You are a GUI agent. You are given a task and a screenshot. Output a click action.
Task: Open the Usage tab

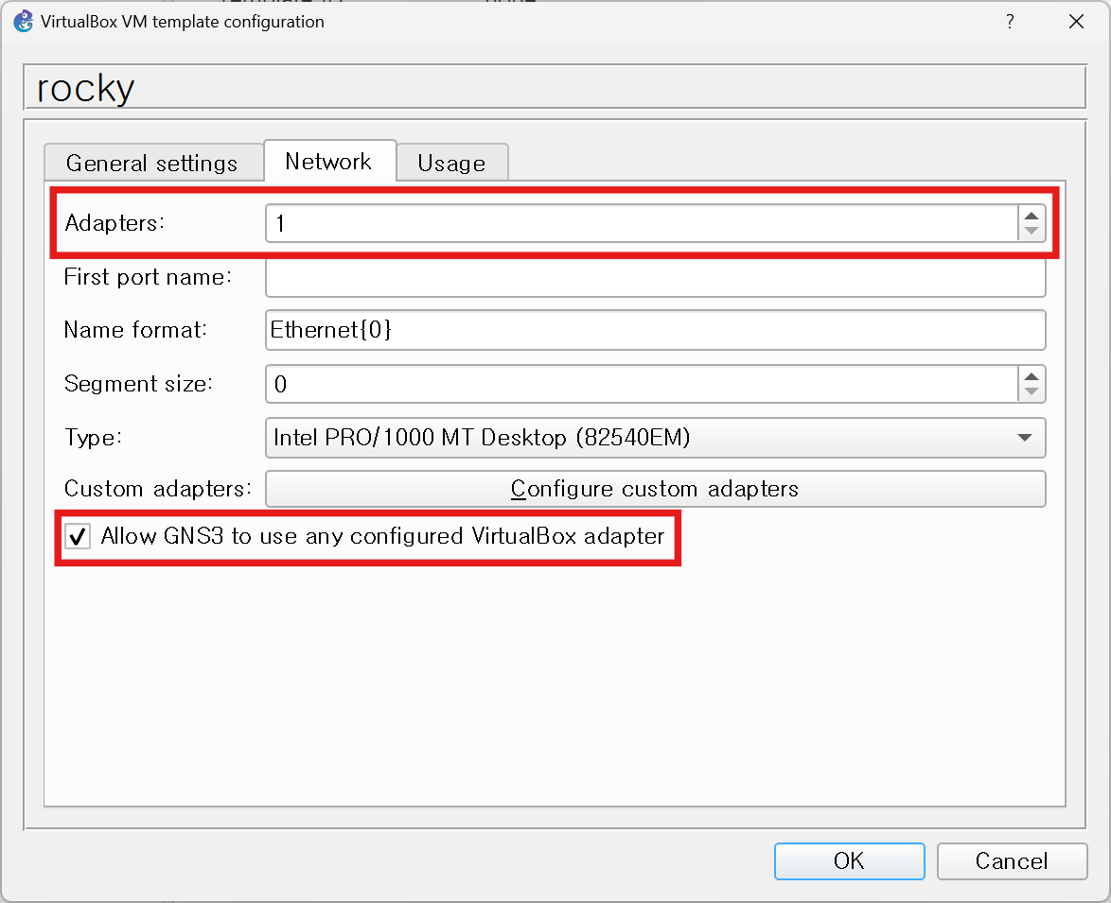[x=451, y=163]
